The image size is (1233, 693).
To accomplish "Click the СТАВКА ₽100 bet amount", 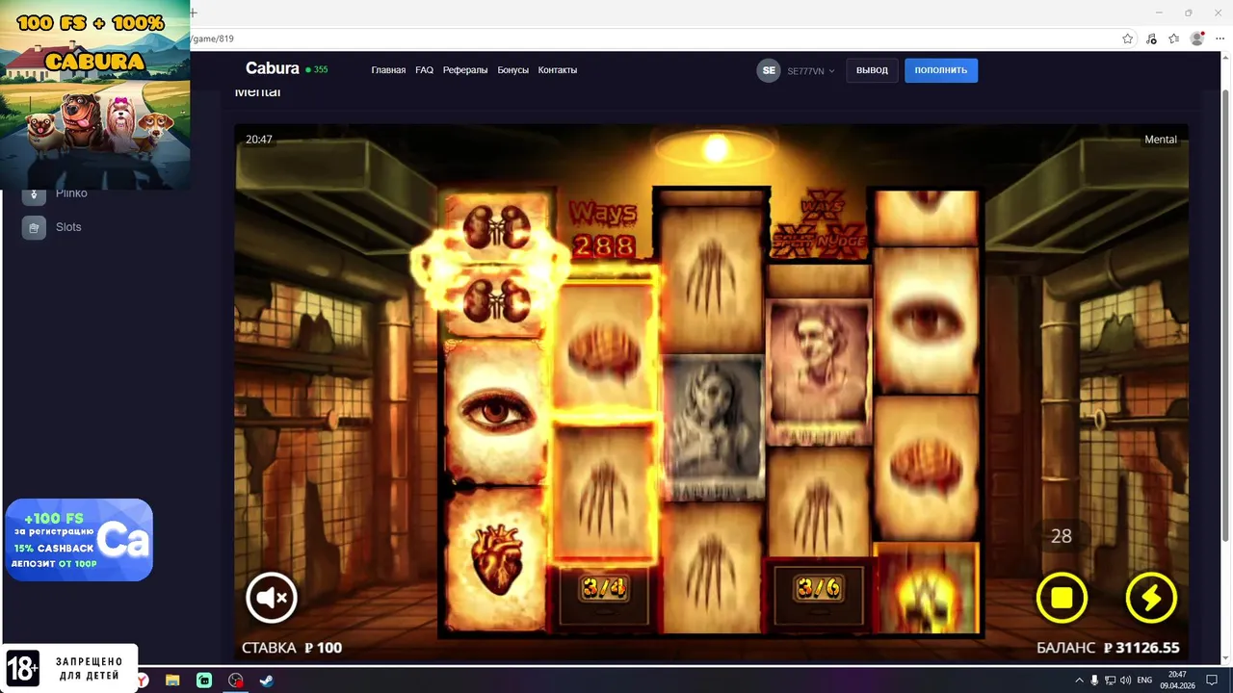I will (x=292, y=648).
